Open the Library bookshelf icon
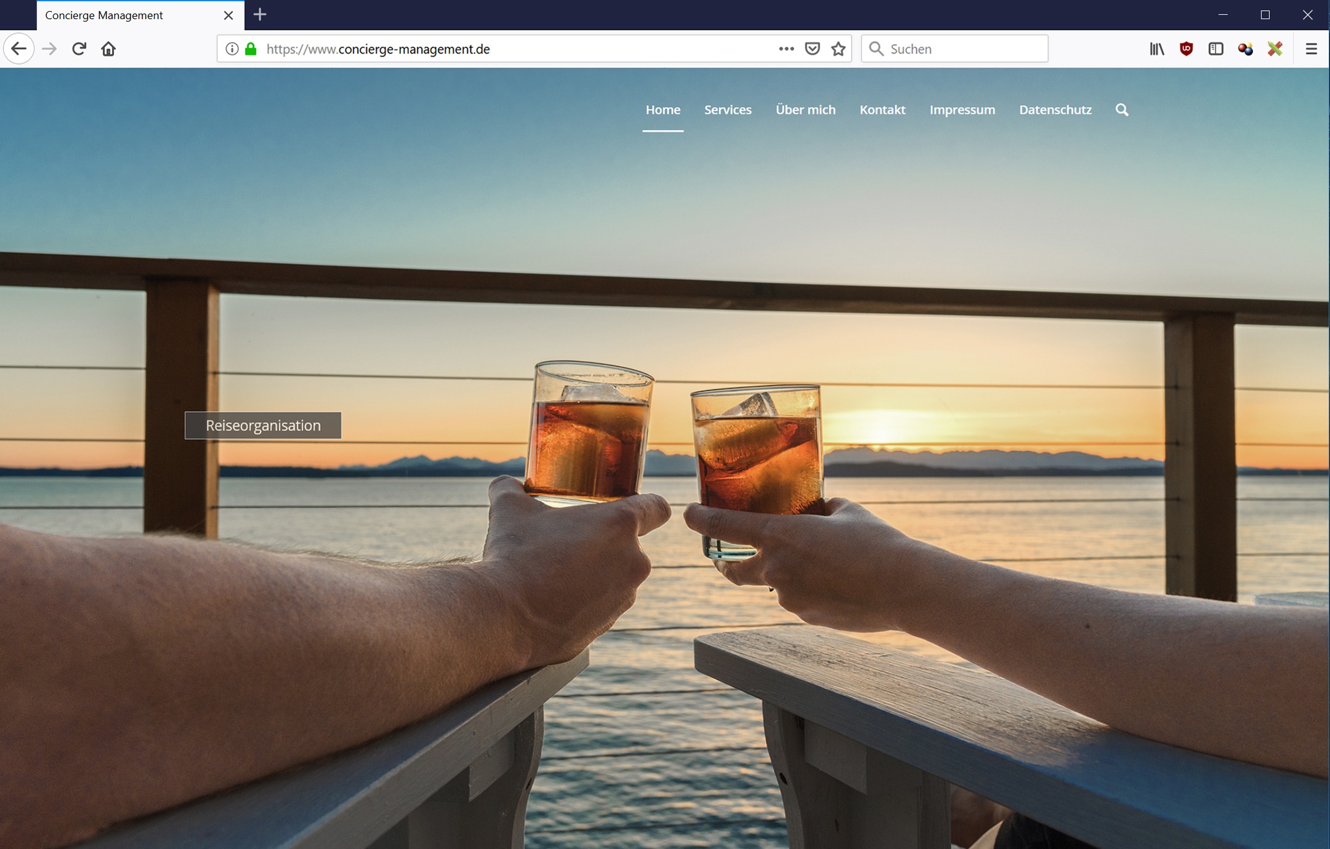The height and width of the screenshot is (849, 1330). (1156, 49)
